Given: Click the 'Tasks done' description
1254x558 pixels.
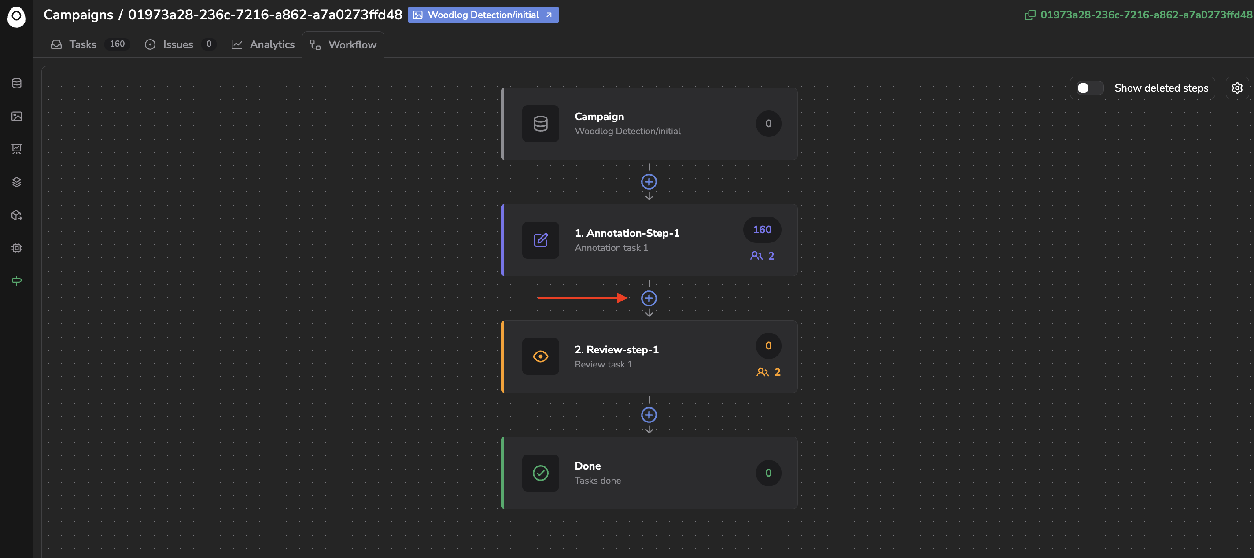Looking at the screenshot, I should pos(598,481).
